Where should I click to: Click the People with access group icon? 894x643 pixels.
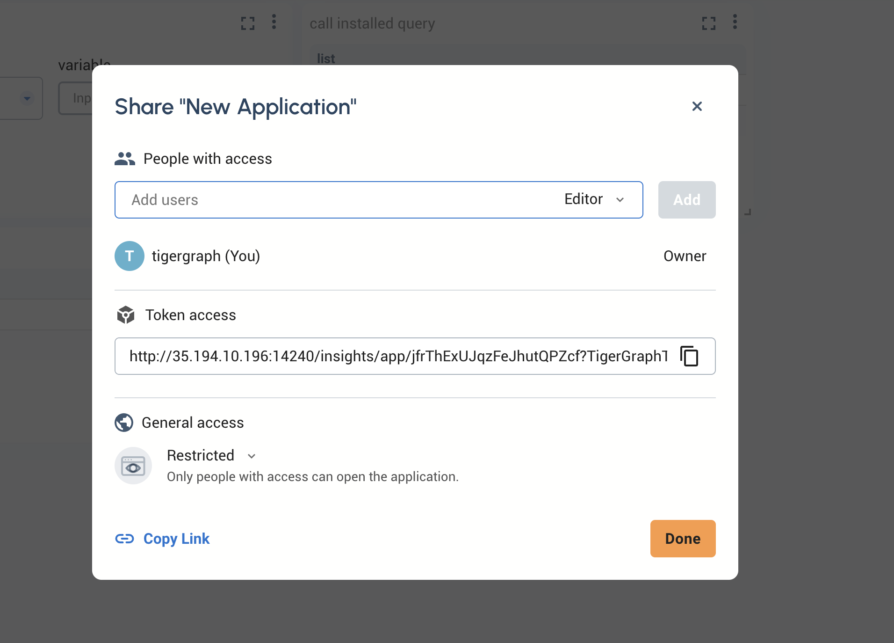coord(124,159)
